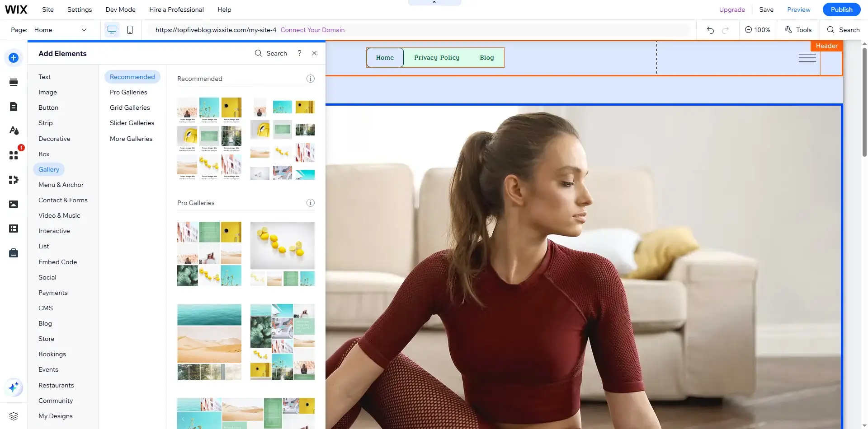Click the undo arrow in the toolbar
Image resolution: width=868 pixels, height=429 pixels.
coord(710,30)
